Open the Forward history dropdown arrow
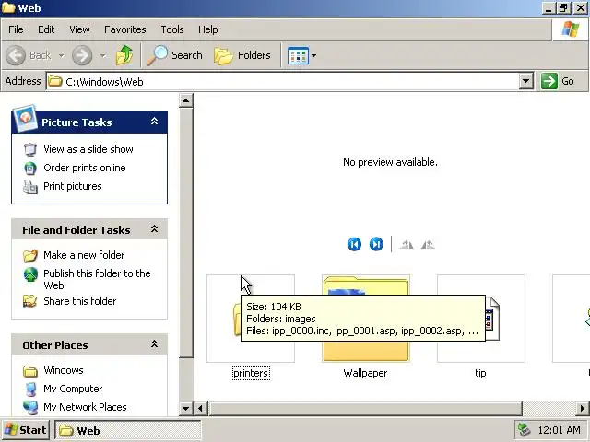 click(x=102, y=55)
